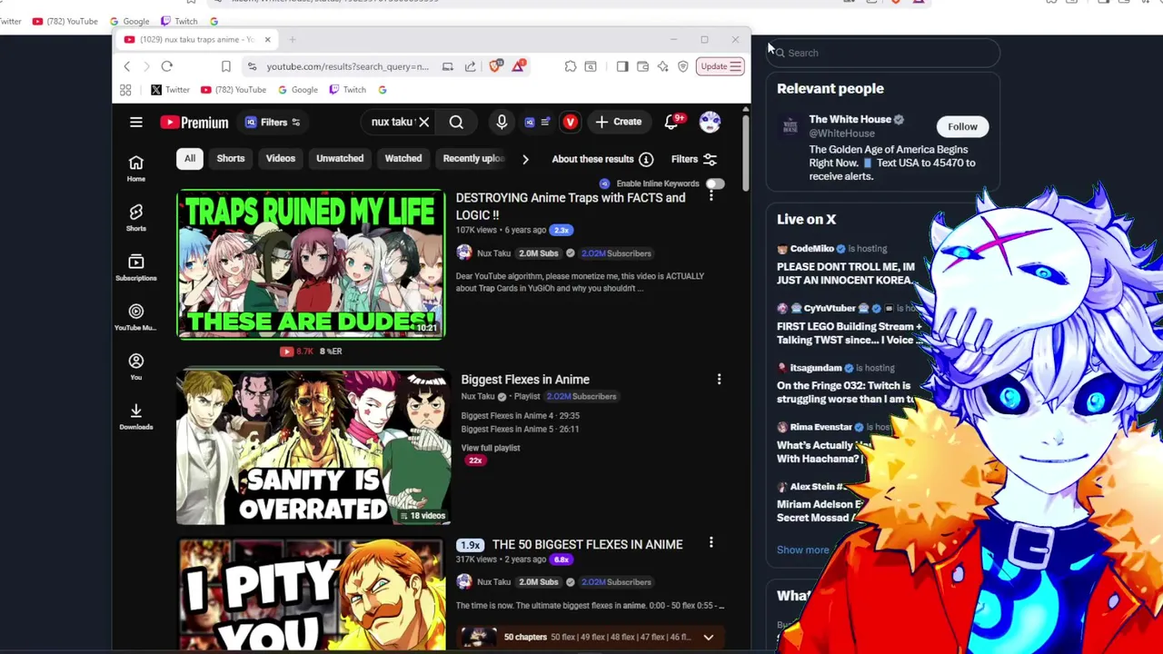Image resolution: width=1163 pixels, height=654 pixels.
Task: Open You section in sidebar
Action: [135, 367]
